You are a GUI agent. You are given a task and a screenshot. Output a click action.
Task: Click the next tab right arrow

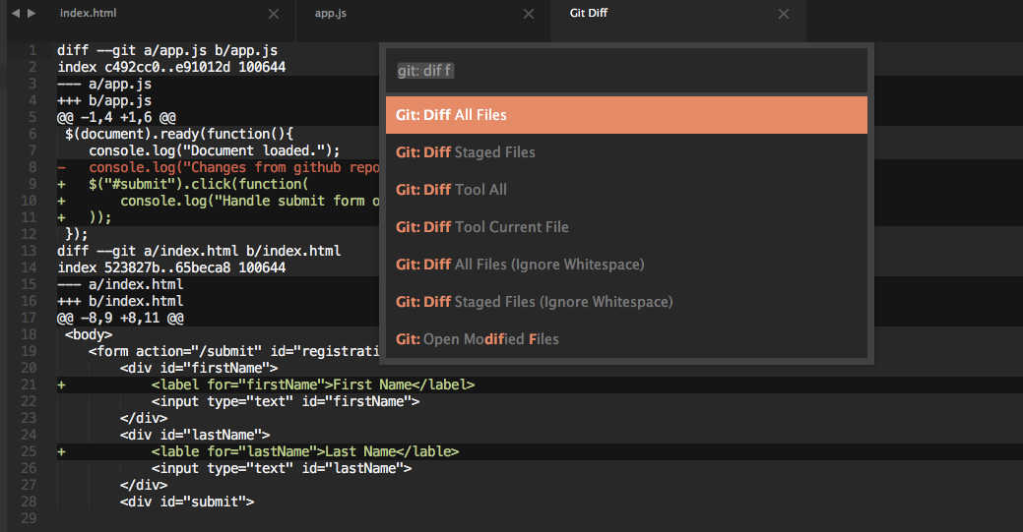(x=32, y=13)
